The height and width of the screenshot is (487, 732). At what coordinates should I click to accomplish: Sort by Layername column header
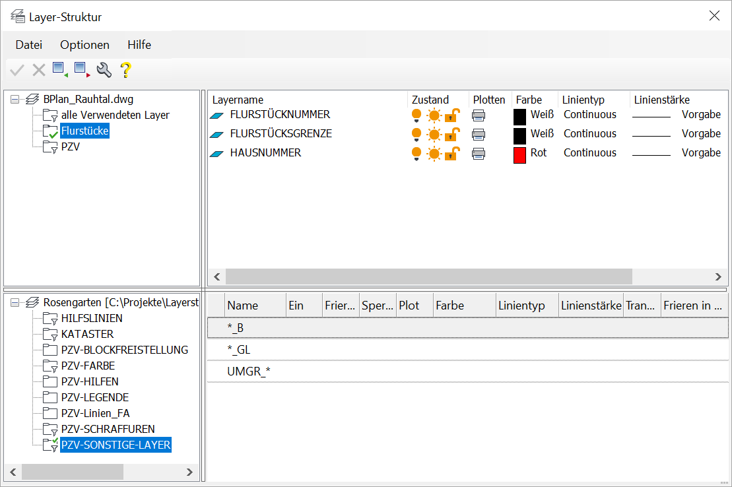tap(238, 100)
